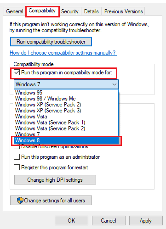The image size is (166, 229).
Task: Uncheck Run this program in compatibility mode
Action: pos(17,73)
